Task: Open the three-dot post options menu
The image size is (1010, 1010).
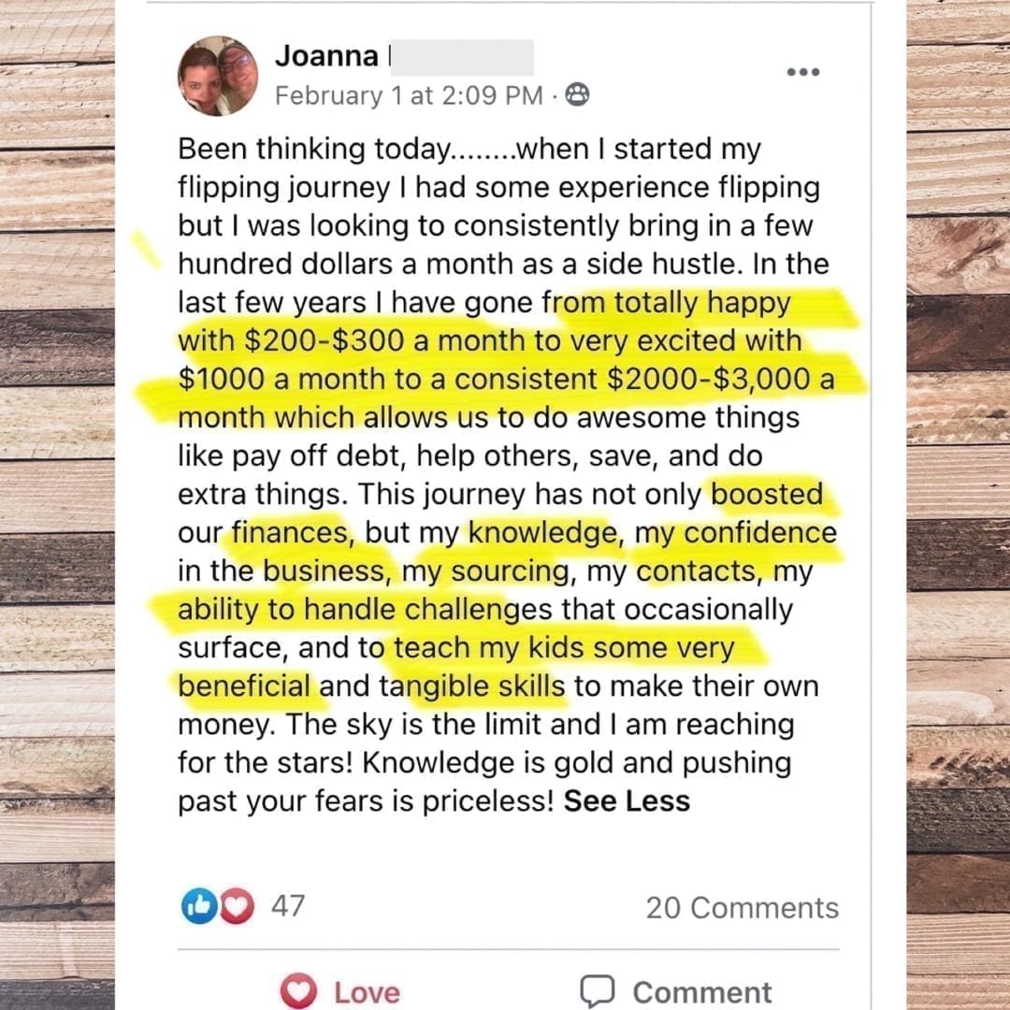Action: point(803,72)
